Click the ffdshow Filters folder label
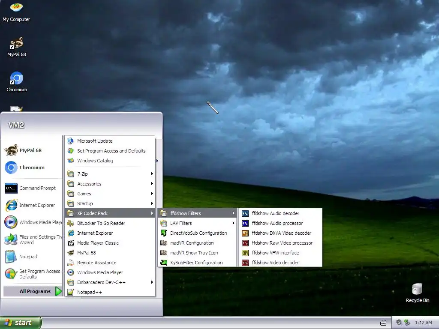 [186, 213]
